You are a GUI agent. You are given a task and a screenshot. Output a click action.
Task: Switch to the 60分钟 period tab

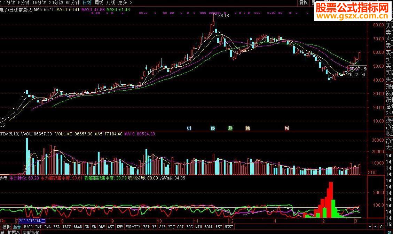[x=73, y=3]
